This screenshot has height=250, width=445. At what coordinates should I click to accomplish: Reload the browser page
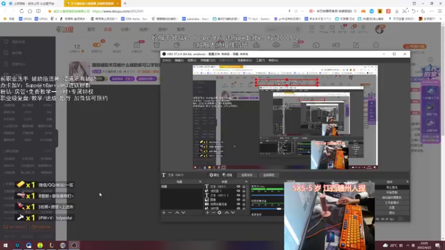click(22, 11)
